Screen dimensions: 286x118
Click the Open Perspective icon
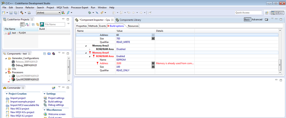pyautogui.click(x=267, y=13)
